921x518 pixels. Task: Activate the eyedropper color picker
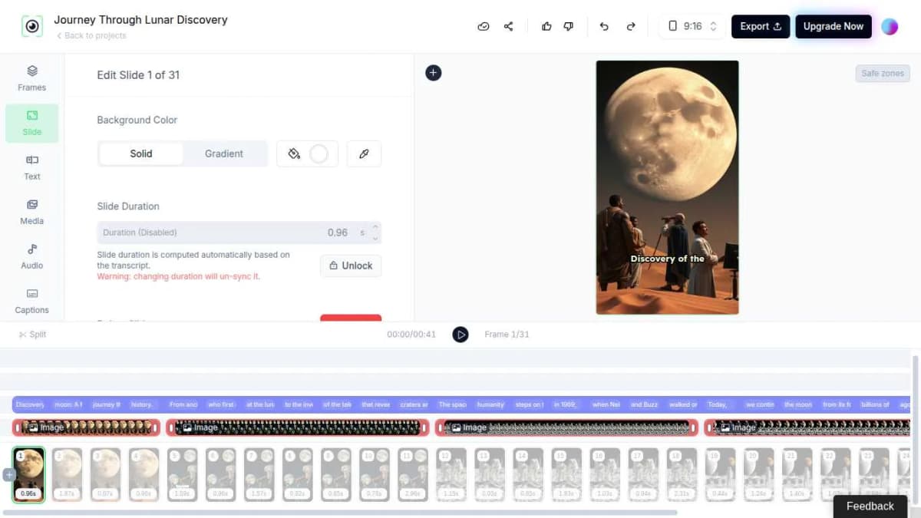click(x=364, y=153)
